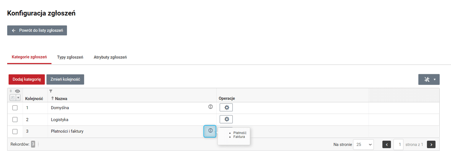This screenshot has width=451, height=165.
Task: Click the page number input field
Action: pyautogui.click(x=398, y=144)
